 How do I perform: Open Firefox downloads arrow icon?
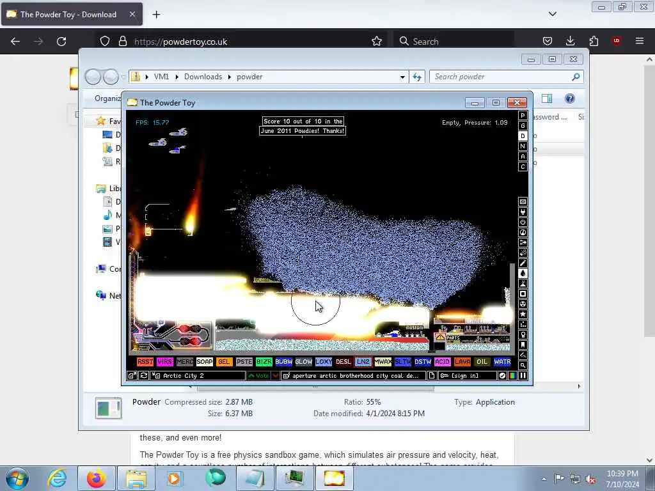[570, 41]
